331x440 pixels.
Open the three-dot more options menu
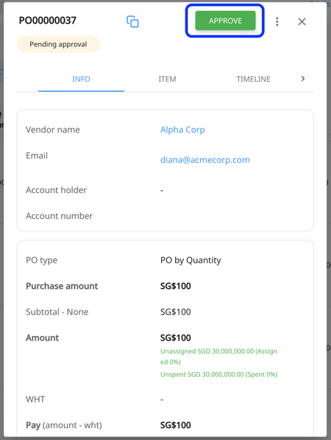pyautogui.click(x=277, y=21)
